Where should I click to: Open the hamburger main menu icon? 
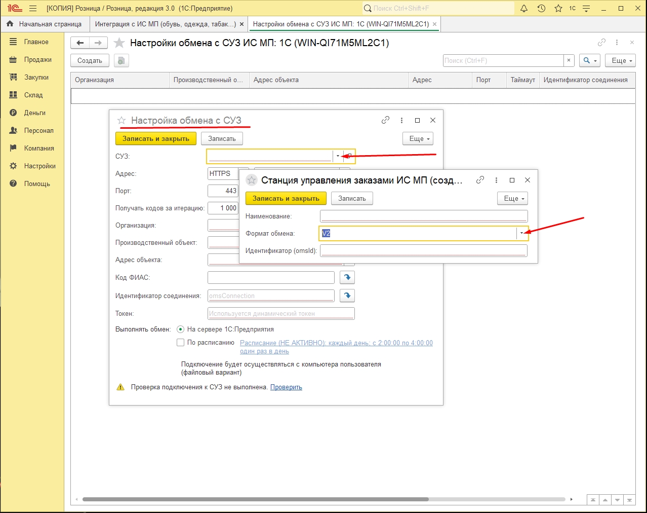pyautogui.click(x=33, y=8)
